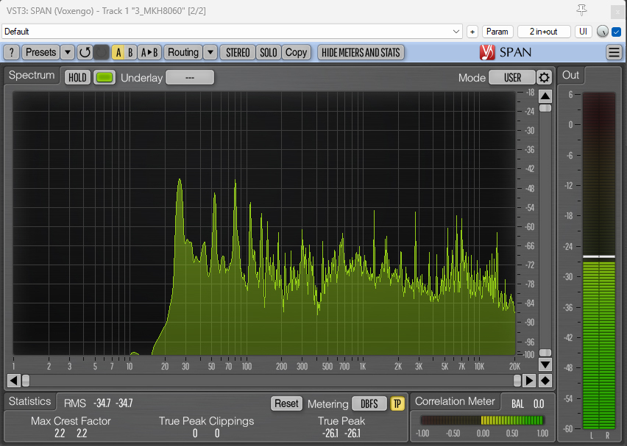The width and height of the screenshot is (627, 446).
Task: Toggle the TP true peak button
Action: pos(397,403)
